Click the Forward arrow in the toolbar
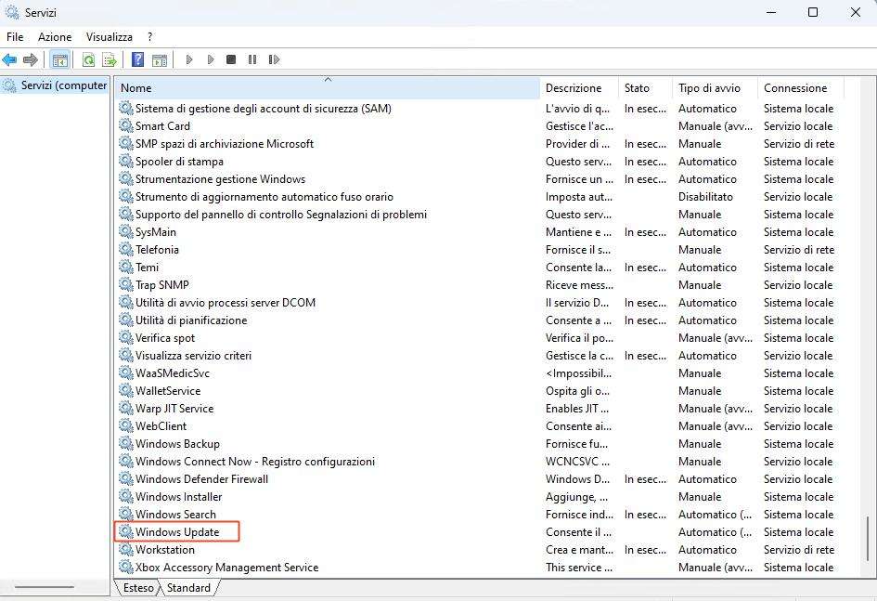 click(x=31, y=59)
